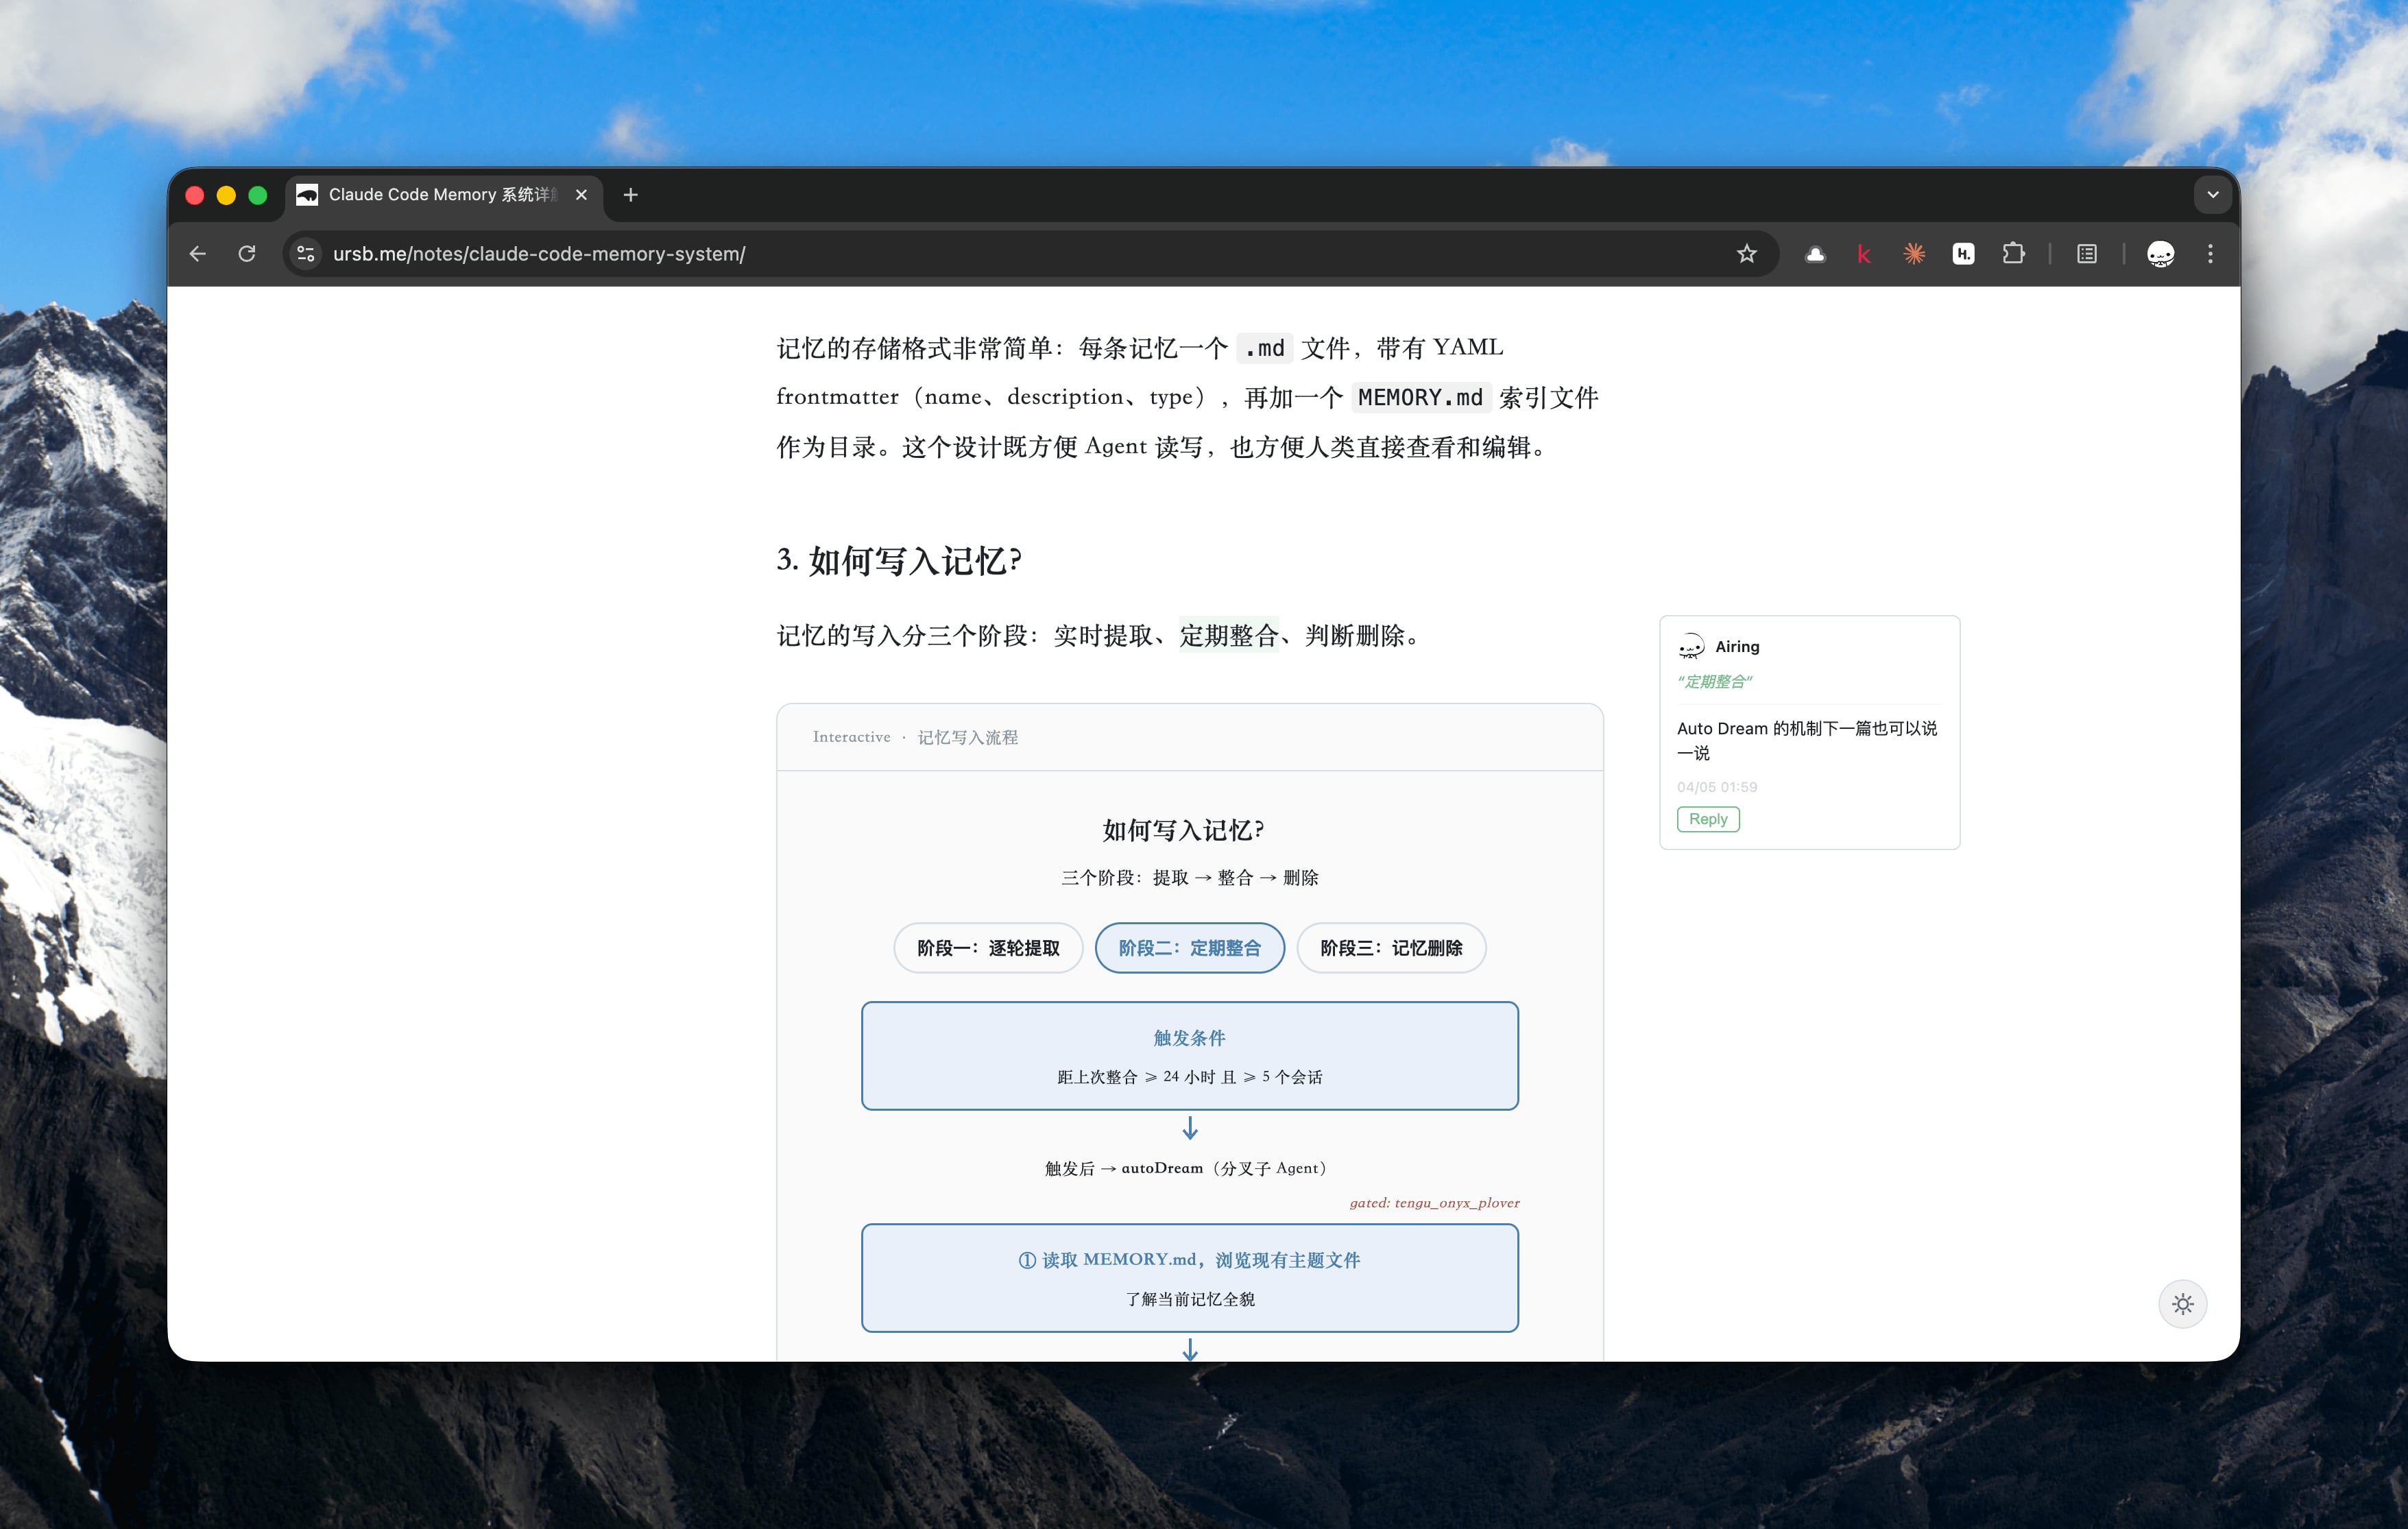2408x1529 pixels.
Task: Reload the current page
Action: pyautogui.click(x=247, y=254)
